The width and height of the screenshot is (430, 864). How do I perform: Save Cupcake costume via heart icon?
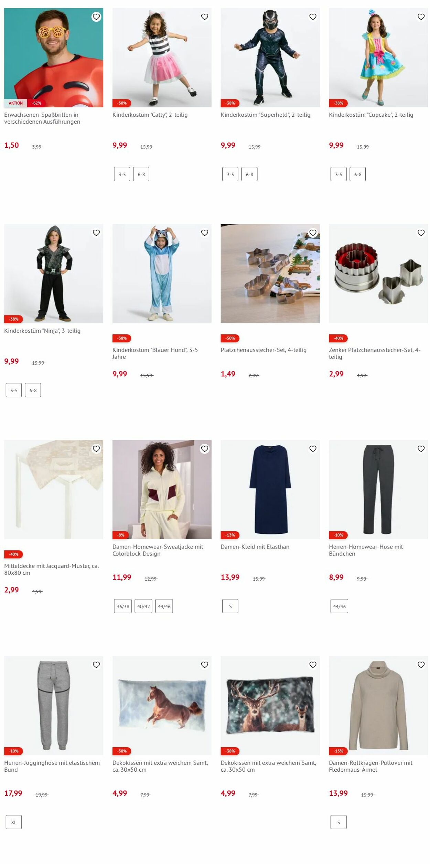click(x=421, y=17)
